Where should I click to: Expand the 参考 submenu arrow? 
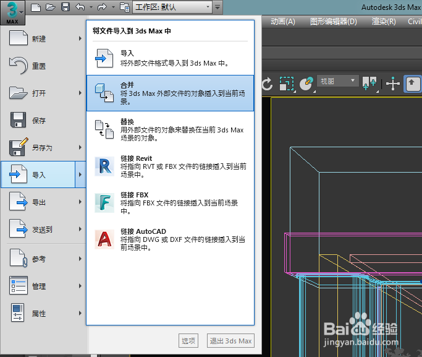coord(80,259)
